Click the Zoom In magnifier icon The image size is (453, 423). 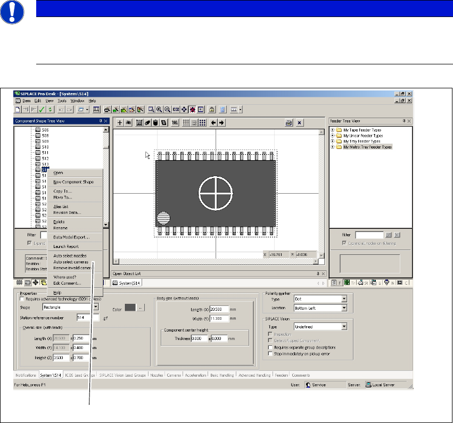point(159,110)
